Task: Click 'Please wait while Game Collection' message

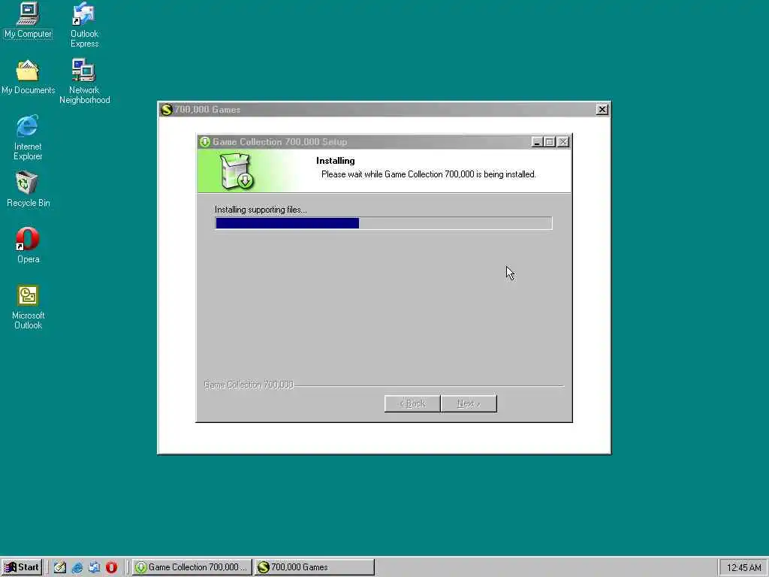Action: (x=429, y=174)
